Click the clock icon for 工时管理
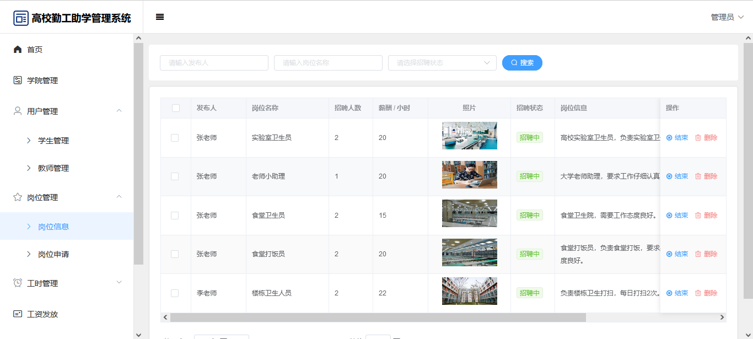Viewport: 753px width, 339px height. pyautogui.click(x=18, y=283)
